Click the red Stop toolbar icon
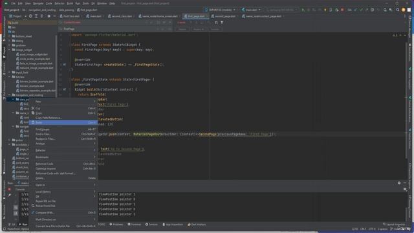The image size is (414, 233). coord(342,10)
